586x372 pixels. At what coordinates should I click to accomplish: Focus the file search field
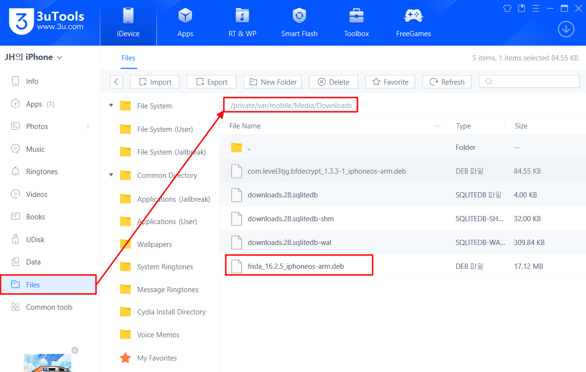point(529,82)
